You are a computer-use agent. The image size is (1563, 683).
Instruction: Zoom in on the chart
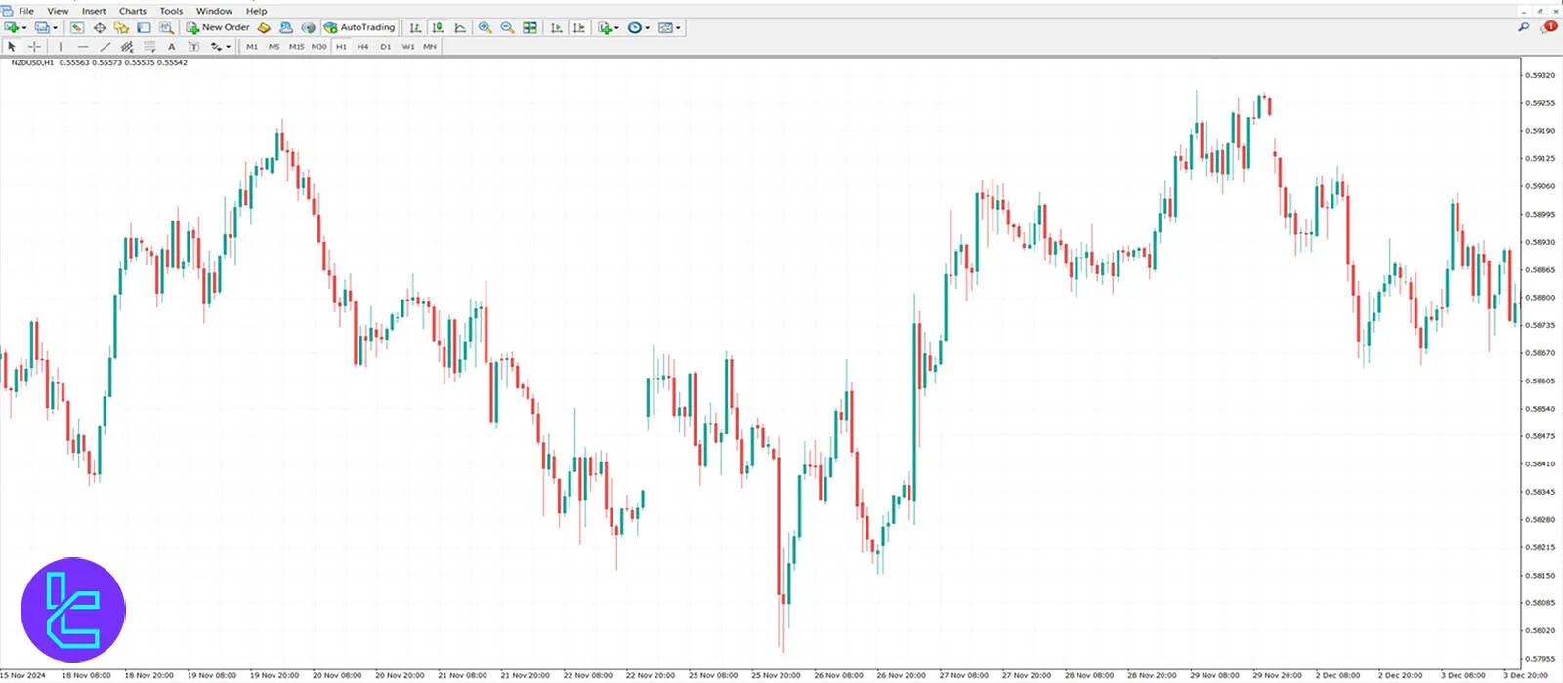[485, 28]
